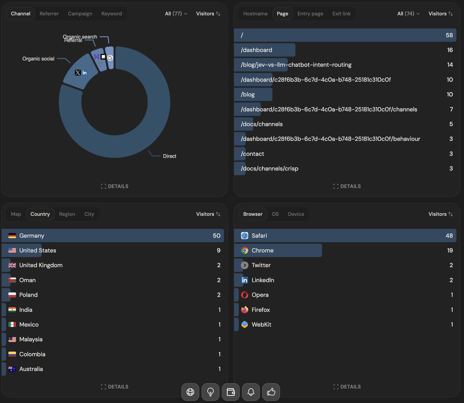Toggle Visitors sort in the Page panel
This screenshot has width=464, height=403.
click(x=440, y=14)
